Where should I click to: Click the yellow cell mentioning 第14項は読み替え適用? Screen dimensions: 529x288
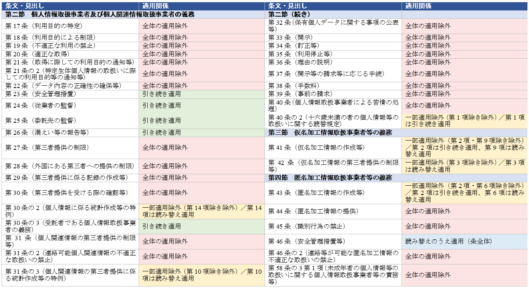(x=202, y=212)
